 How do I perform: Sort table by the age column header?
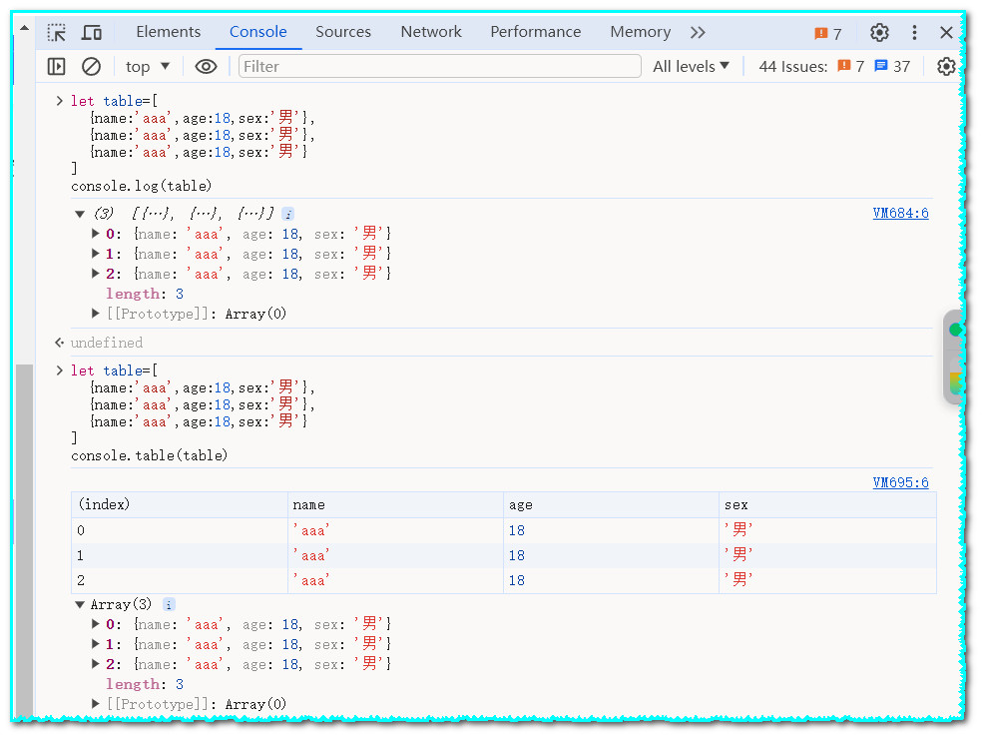[611, 505]
